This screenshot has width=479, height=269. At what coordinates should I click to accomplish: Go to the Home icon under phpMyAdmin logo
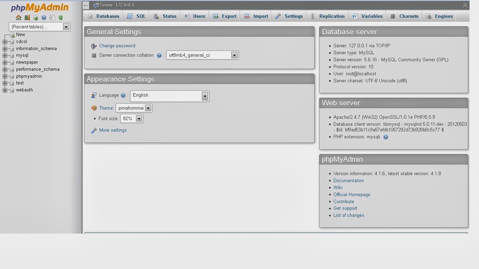coord(19,18)
